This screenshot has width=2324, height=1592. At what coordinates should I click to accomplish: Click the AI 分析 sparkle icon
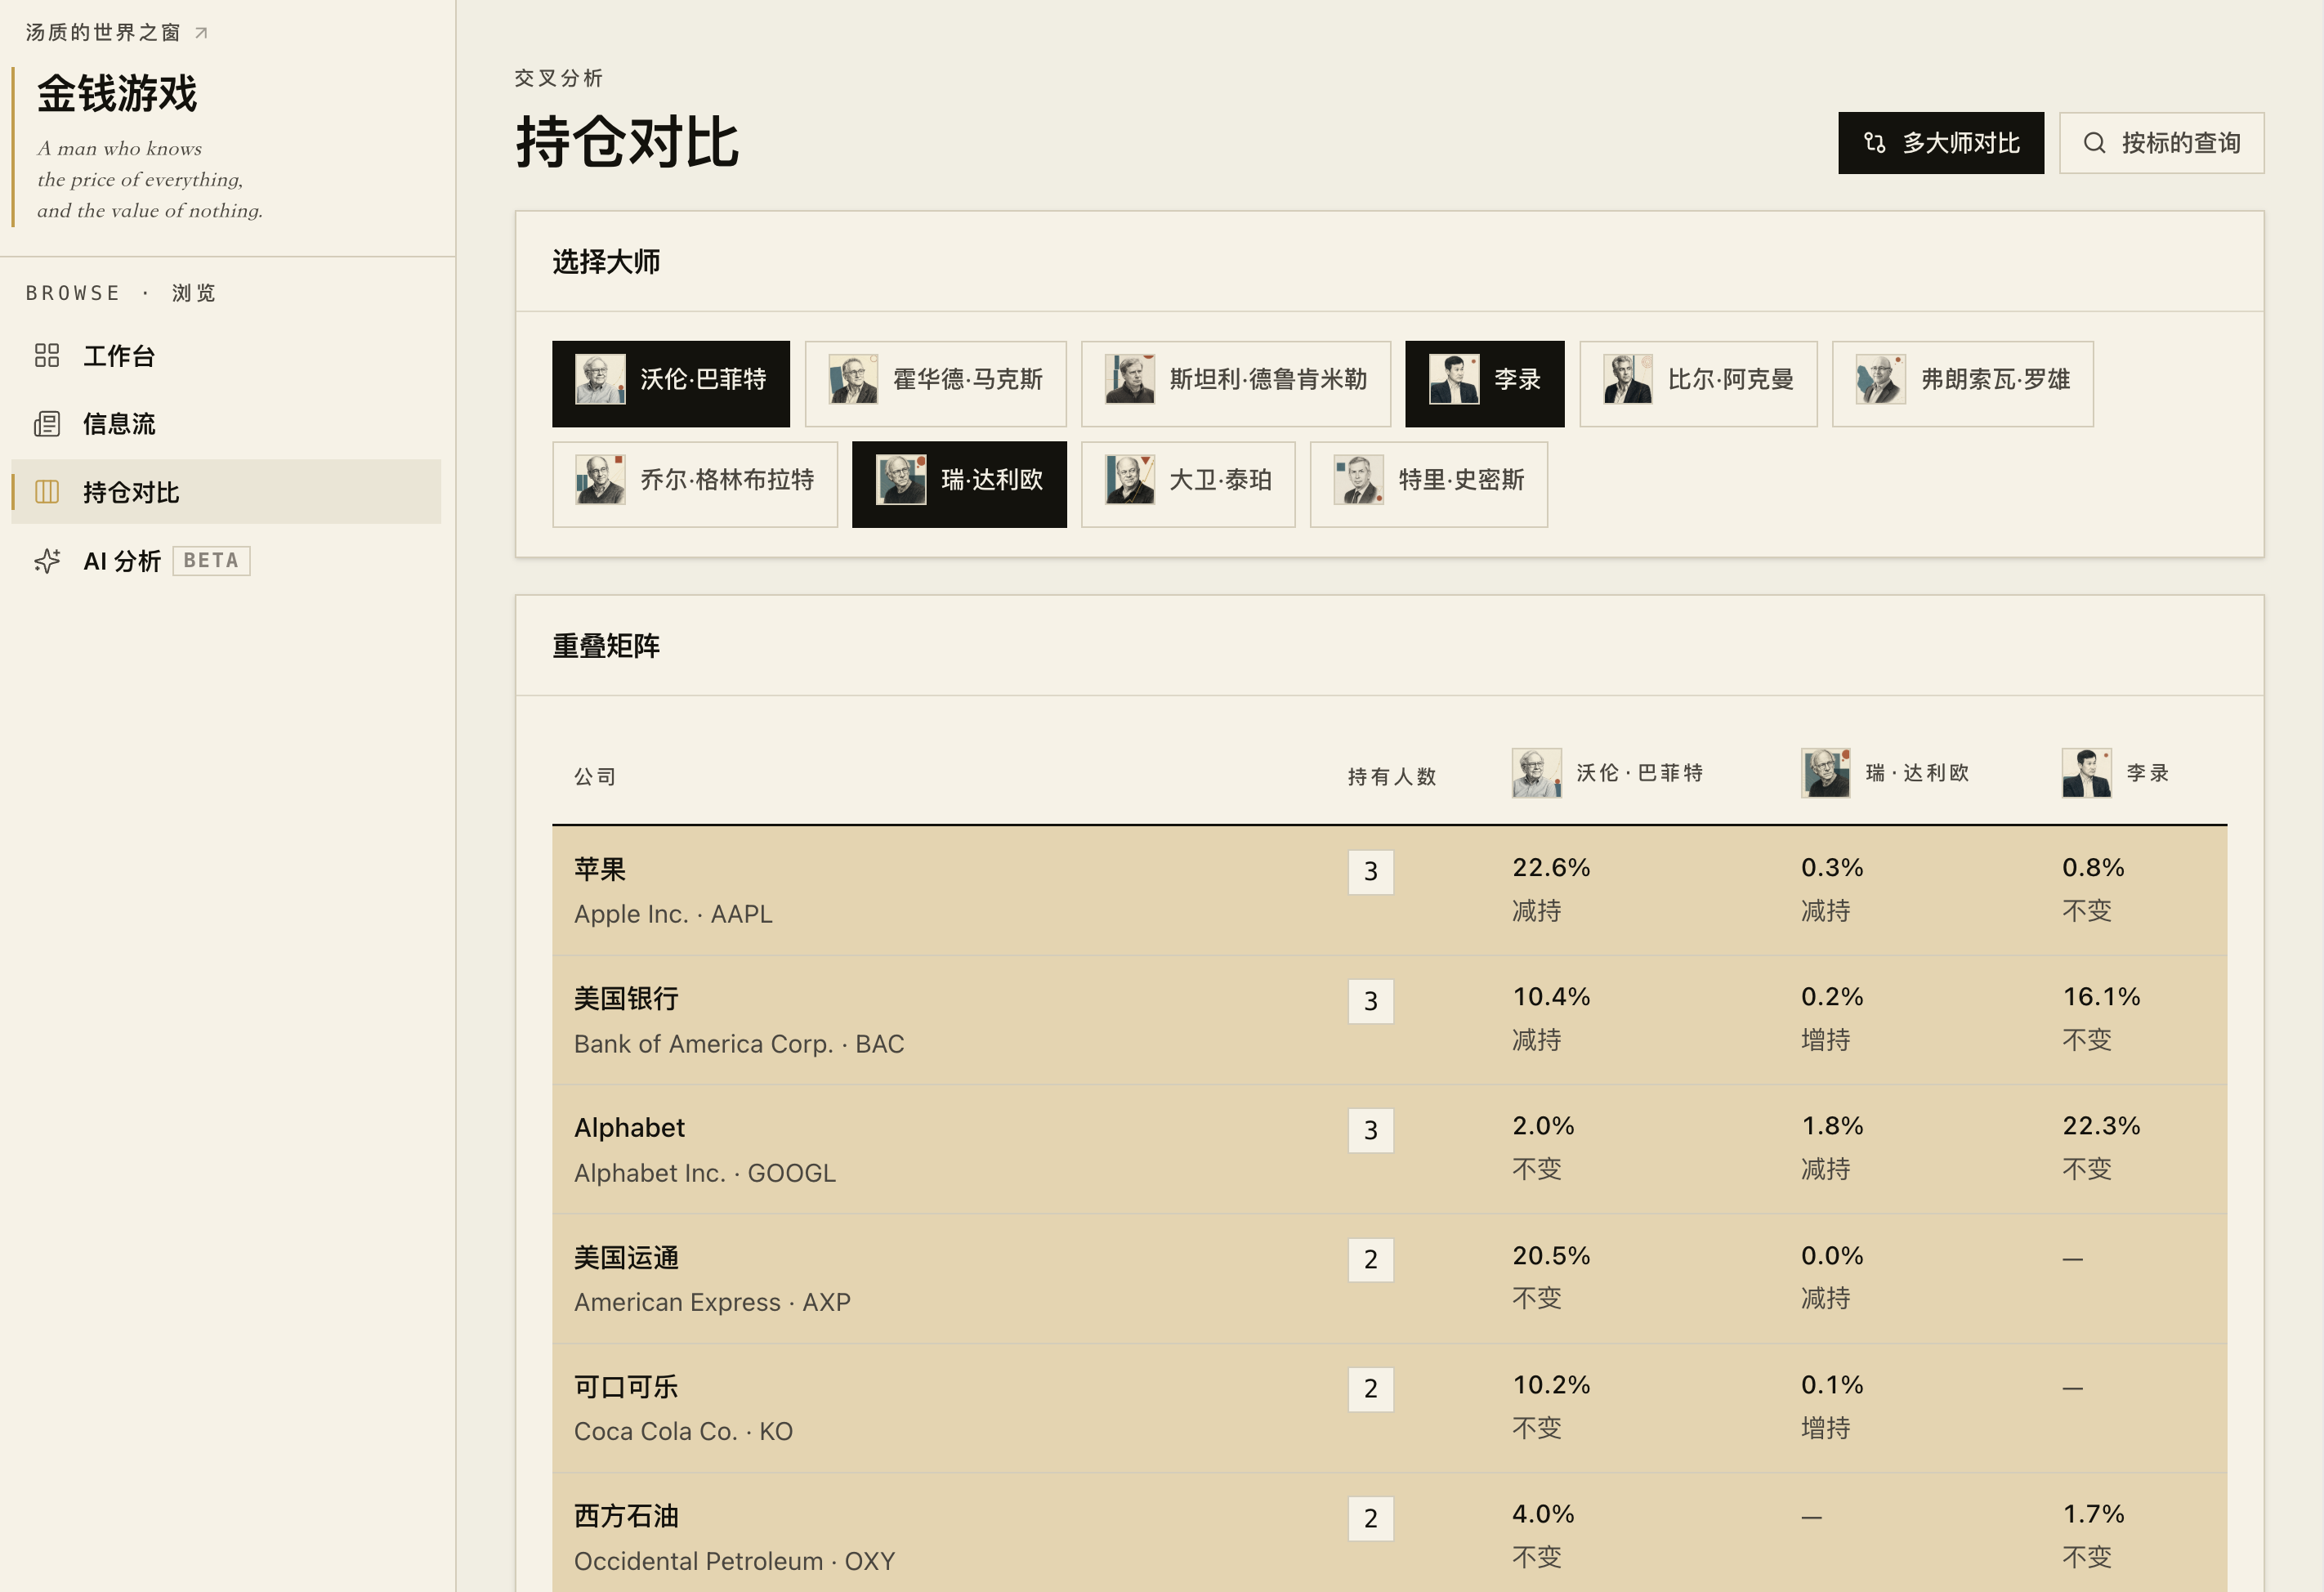[47, 561]
